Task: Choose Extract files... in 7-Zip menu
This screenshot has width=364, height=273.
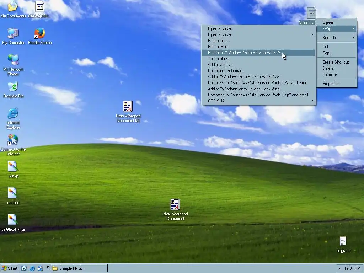Action: coord(258,41)
